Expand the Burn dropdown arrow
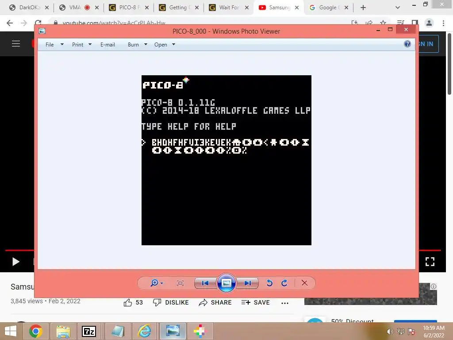This screenshot has width=453, height=340. coord(146,44)
